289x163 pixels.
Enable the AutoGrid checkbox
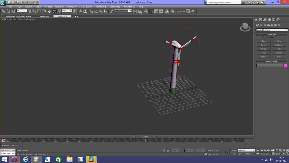point(263,37)
